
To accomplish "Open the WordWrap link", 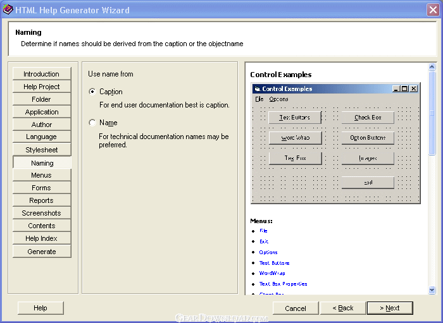I will click(272, 273).
